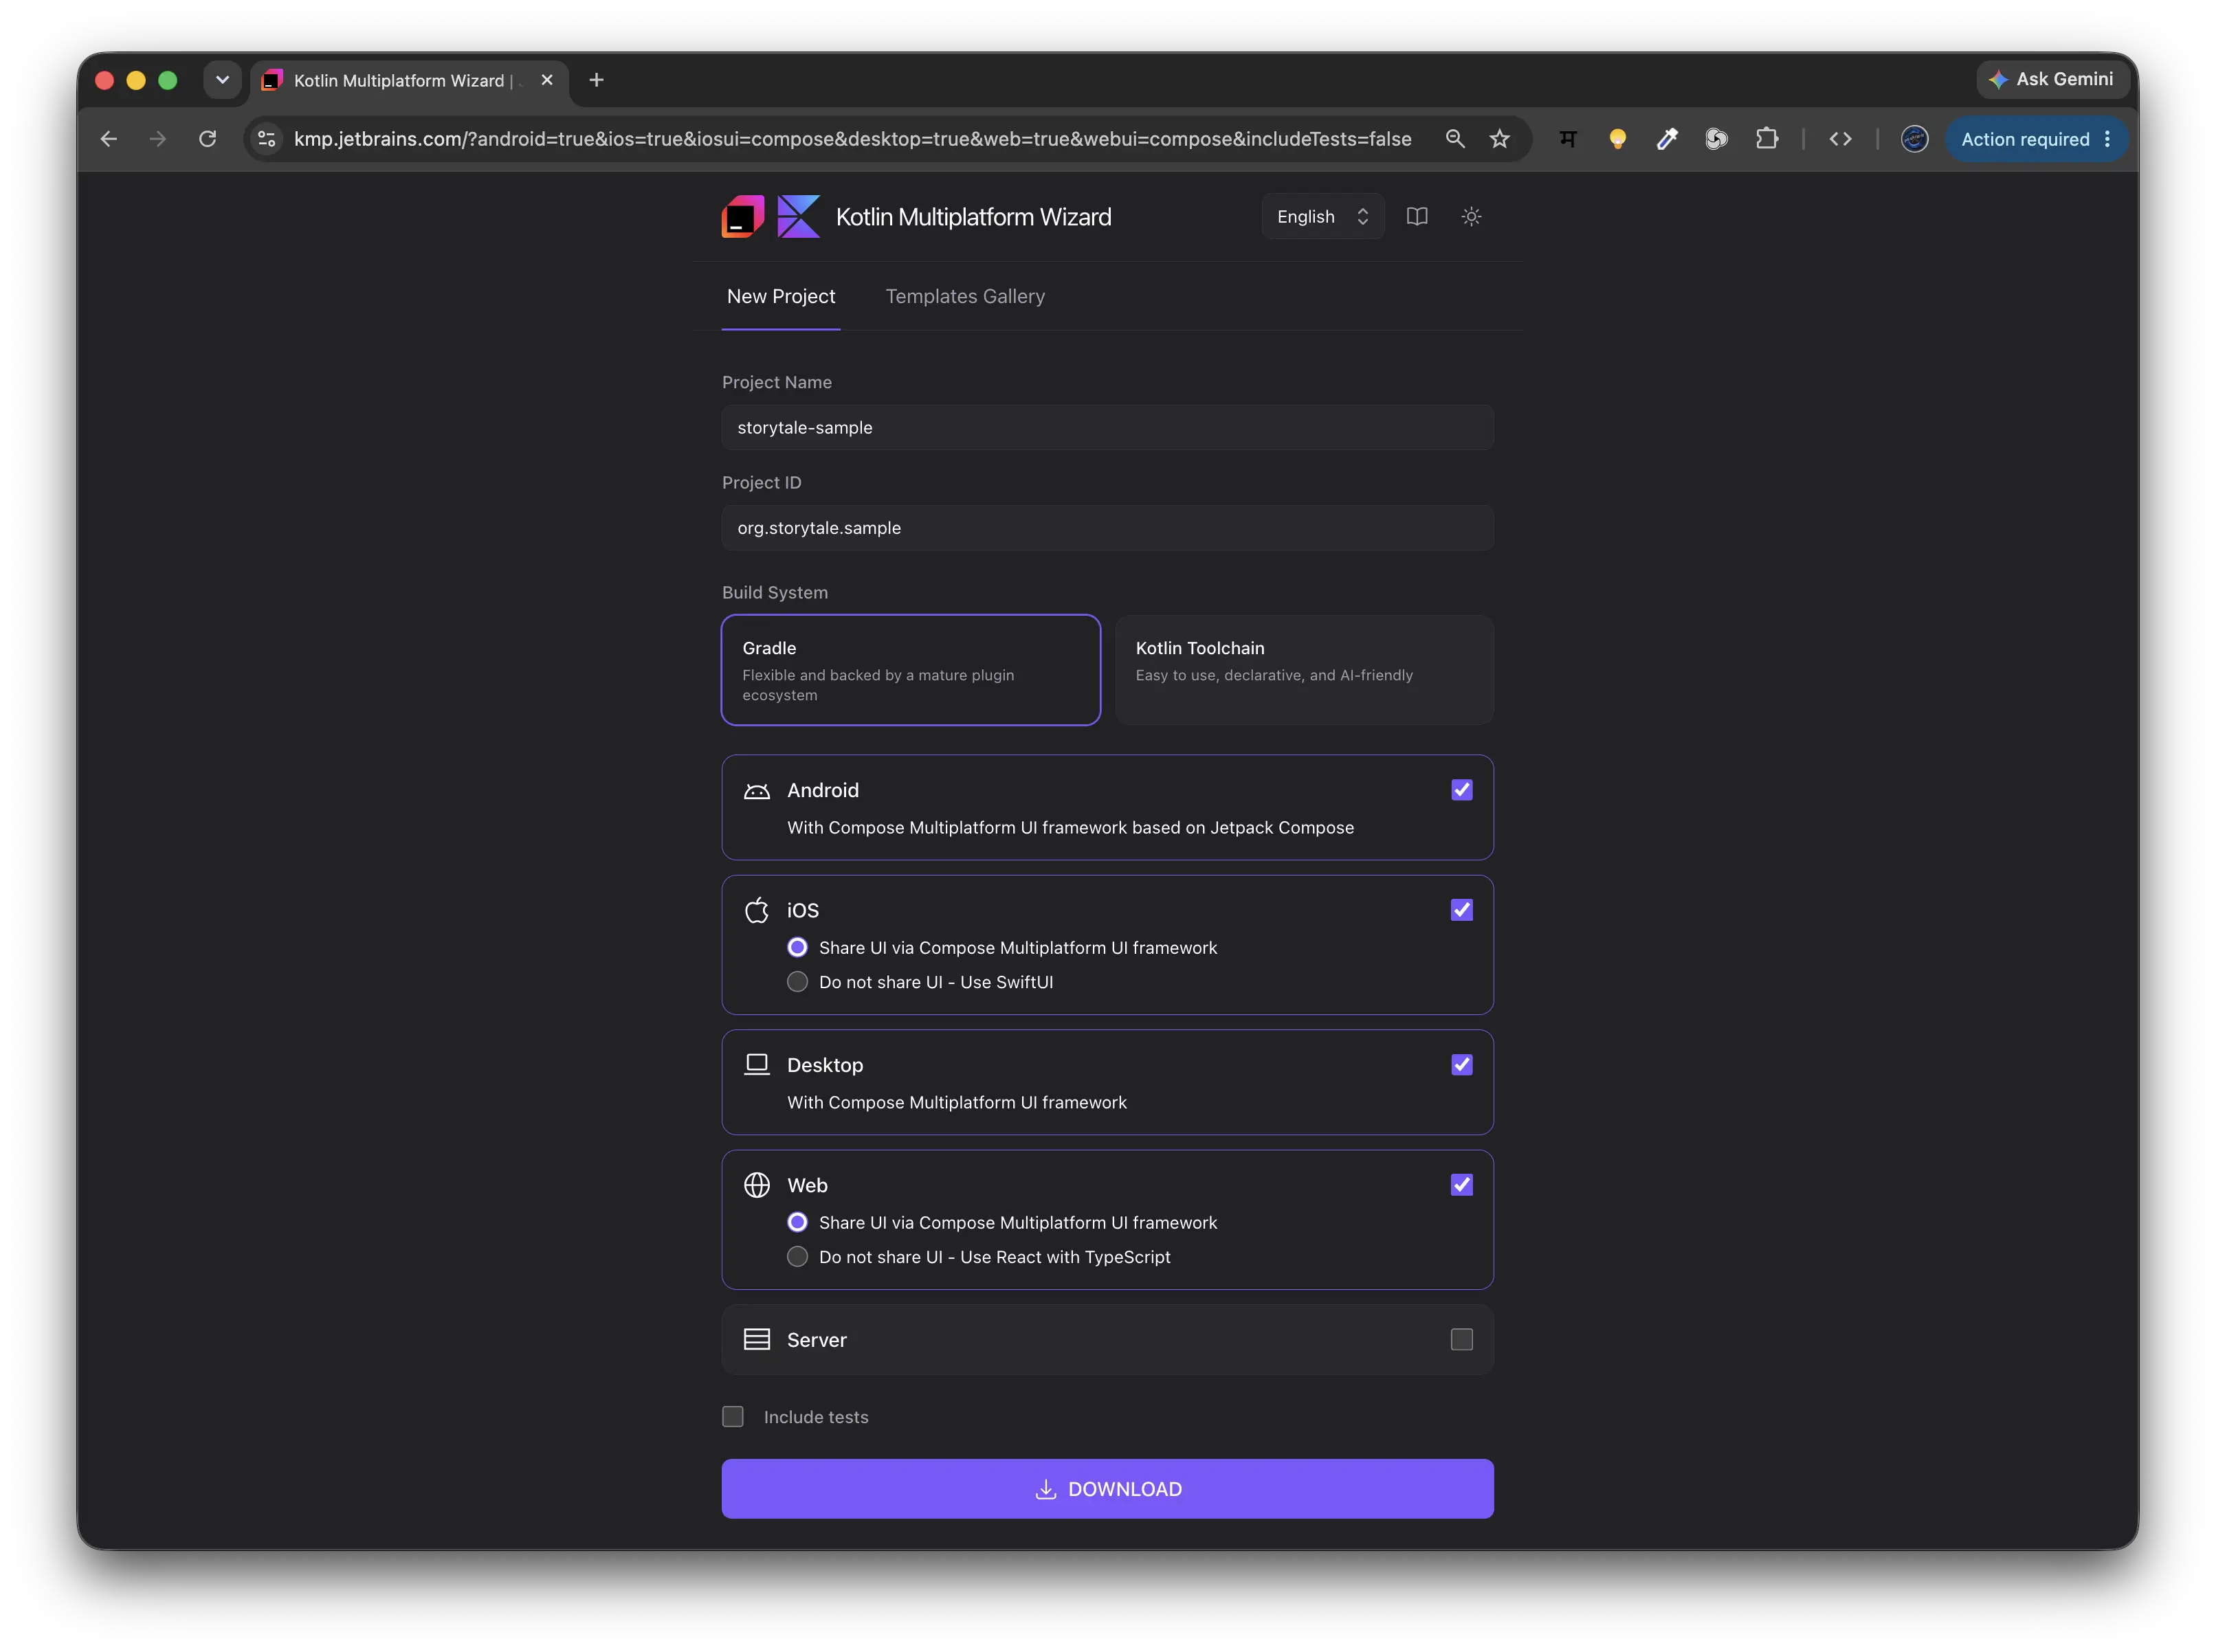Click the browser back arrow
This screenshot has height=1652, width=2216.
pyautogui.click(x=109, y=139)
